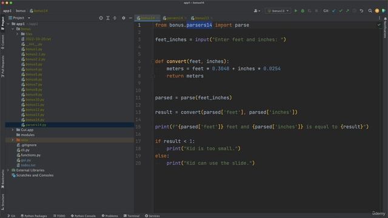Fold the convert function at line 6
The width and height of the screenshot is (388, 218).
pos(153,61)
